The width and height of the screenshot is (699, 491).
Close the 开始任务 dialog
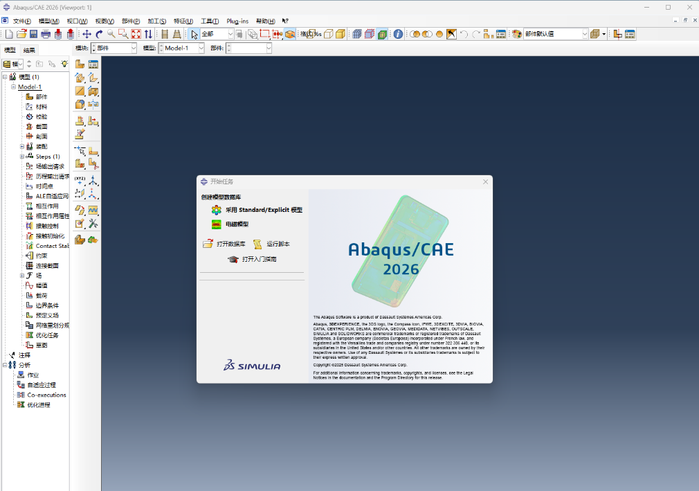point(485,181)
